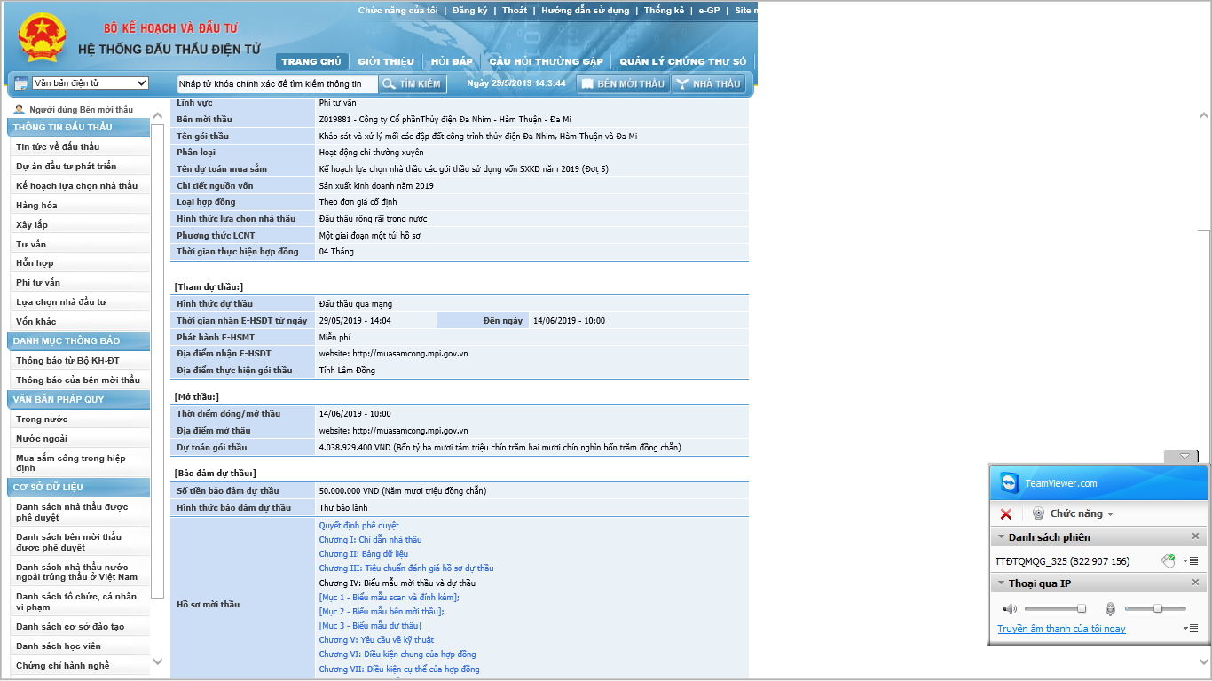Open the GIỚI THIỆU tab
Image resolution: width=1212 pixels, height=681 pixels.
pos(386,61)
